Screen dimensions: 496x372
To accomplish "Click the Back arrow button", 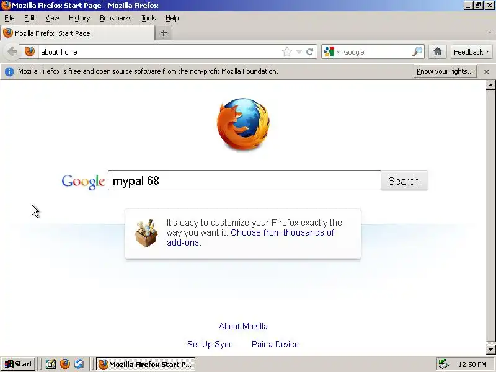I will point(12,51).
